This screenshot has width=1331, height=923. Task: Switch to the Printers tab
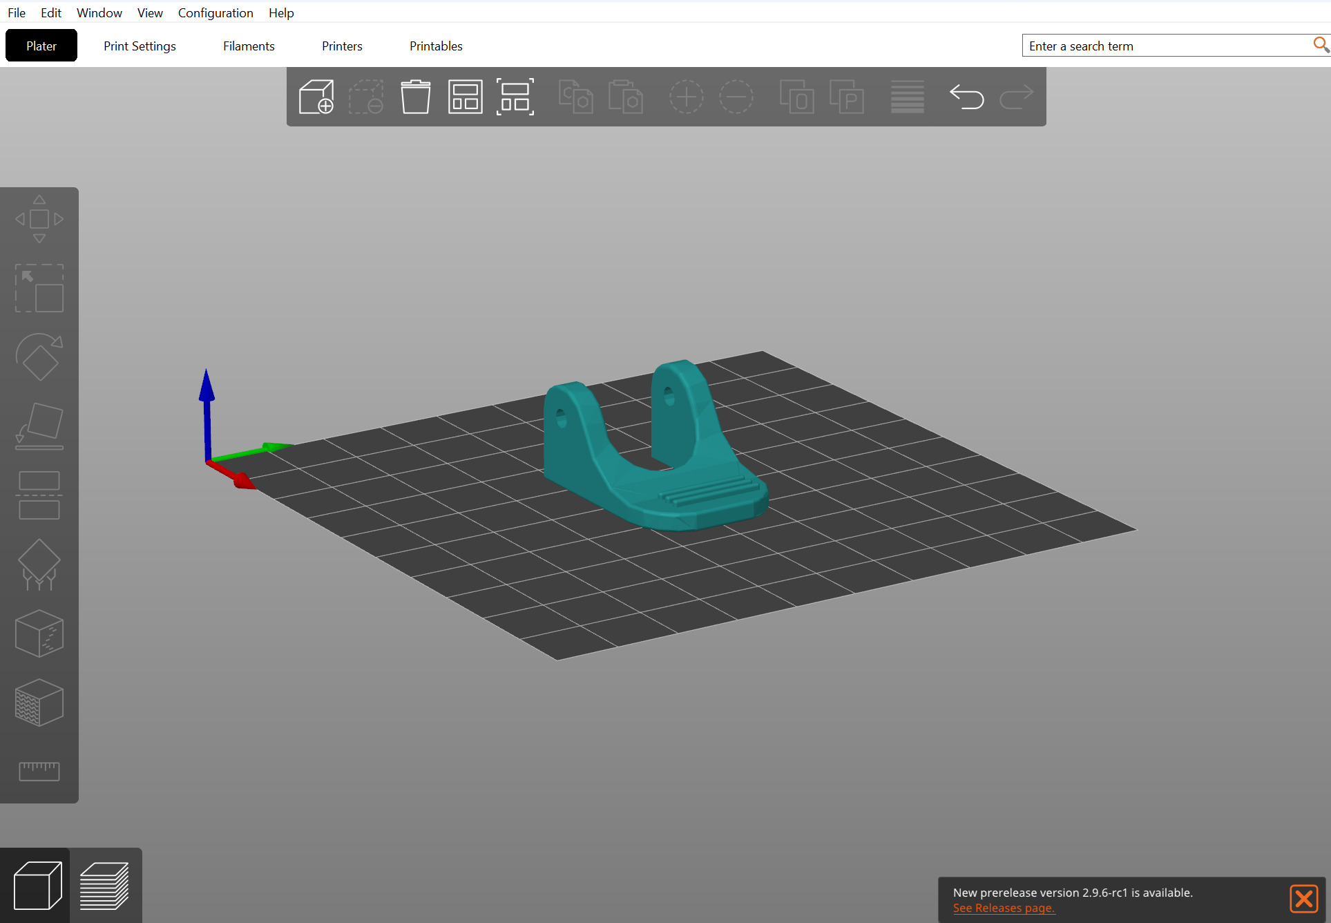342,46
